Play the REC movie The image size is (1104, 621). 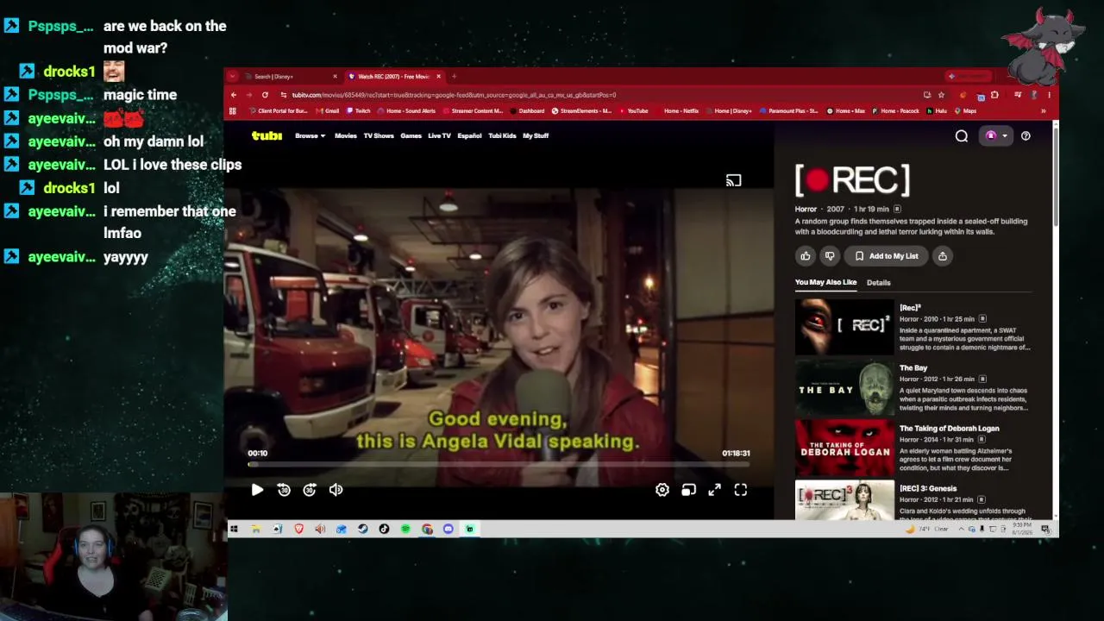(x=257, y=490)
